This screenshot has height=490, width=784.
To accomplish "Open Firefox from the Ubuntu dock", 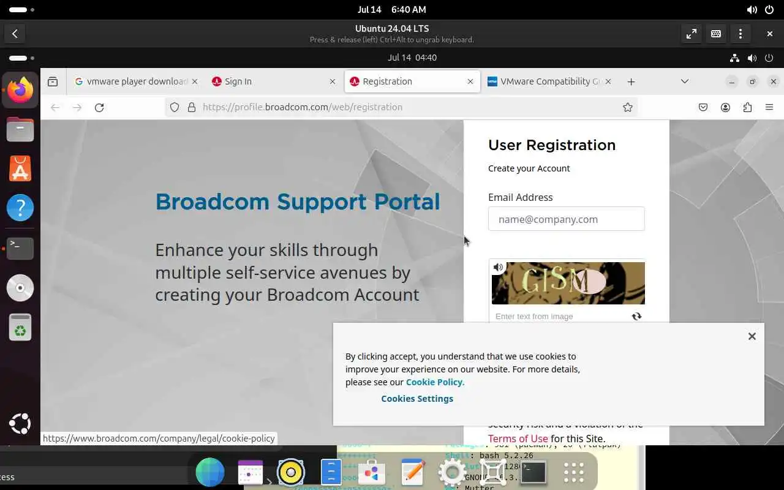I will coord(20,91).
